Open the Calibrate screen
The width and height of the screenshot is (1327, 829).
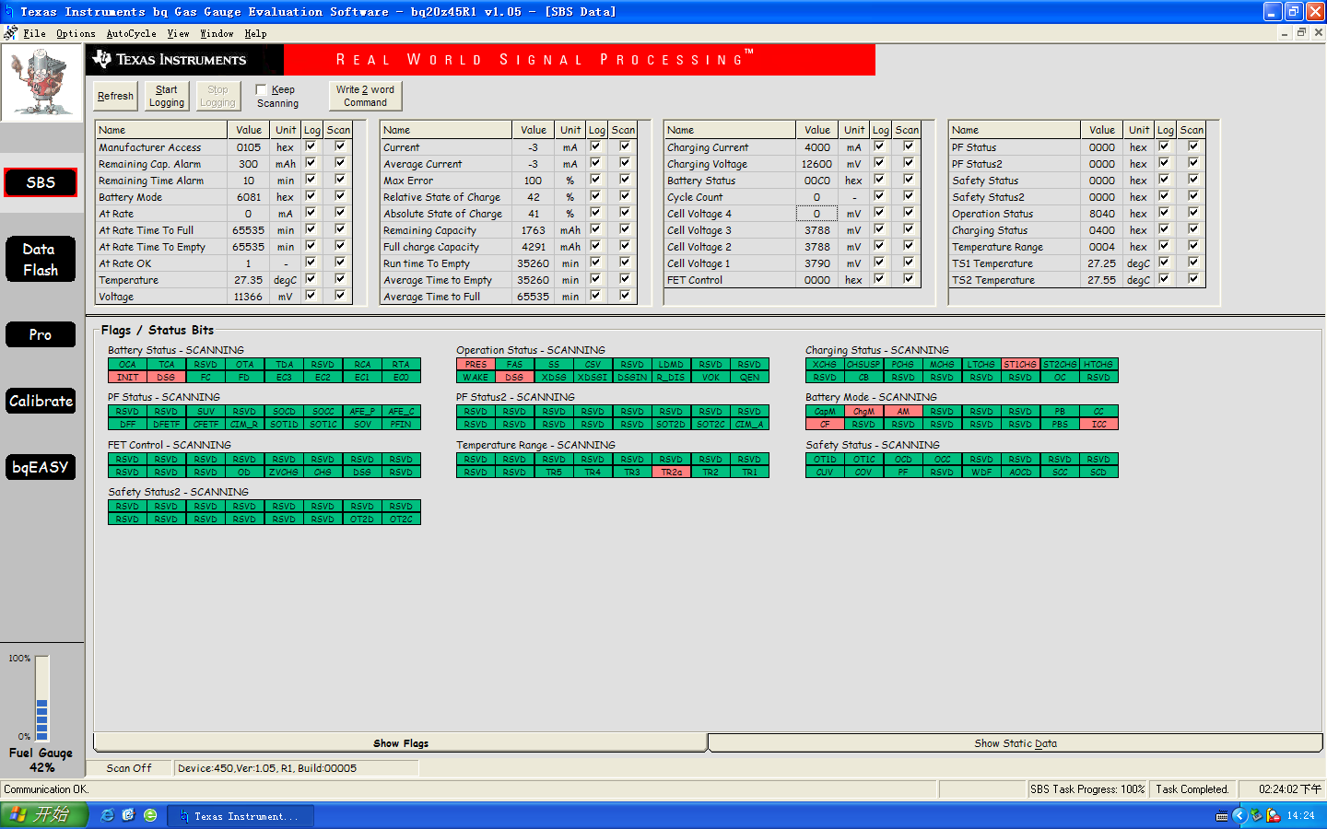[41, 401]
